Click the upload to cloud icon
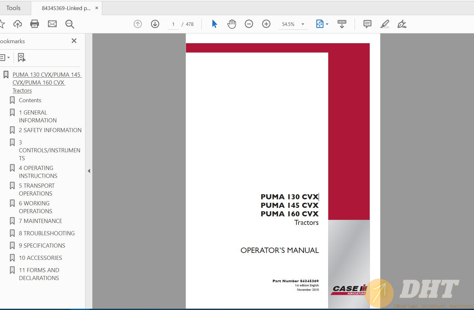 coord(18,24)
